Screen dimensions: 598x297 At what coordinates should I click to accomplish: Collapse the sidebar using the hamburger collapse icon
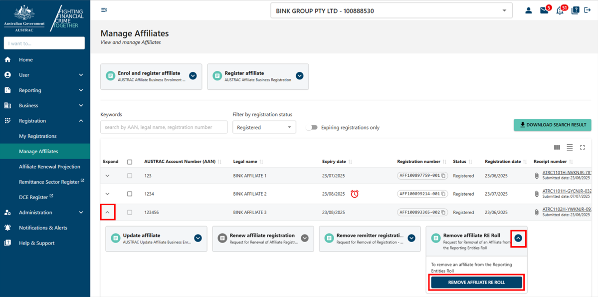[x=105, y=9]
